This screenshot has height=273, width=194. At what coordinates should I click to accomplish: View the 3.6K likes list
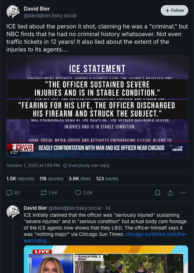coord(79,179)
